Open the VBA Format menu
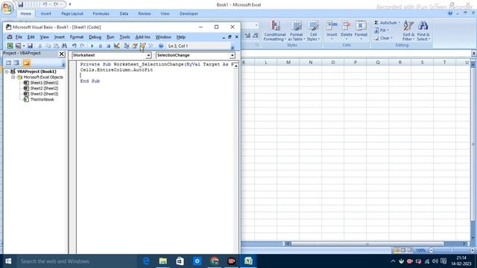This screenshot has width=477, height=268. click(x=77, y=37)
